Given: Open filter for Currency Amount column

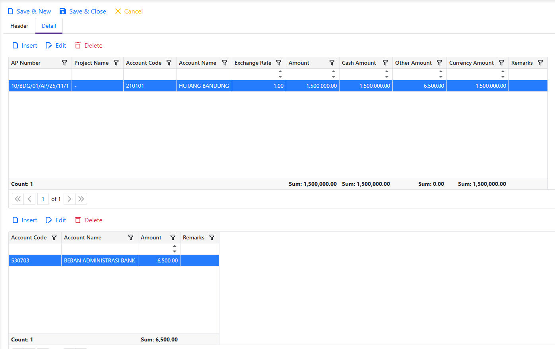Looking at the screenshot, I should pos(501,63).
